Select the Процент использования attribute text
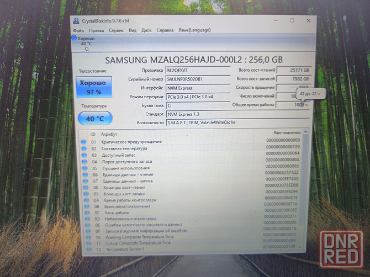Image resolution: width=370 pixels, height=277 pixels. (126, 168)
